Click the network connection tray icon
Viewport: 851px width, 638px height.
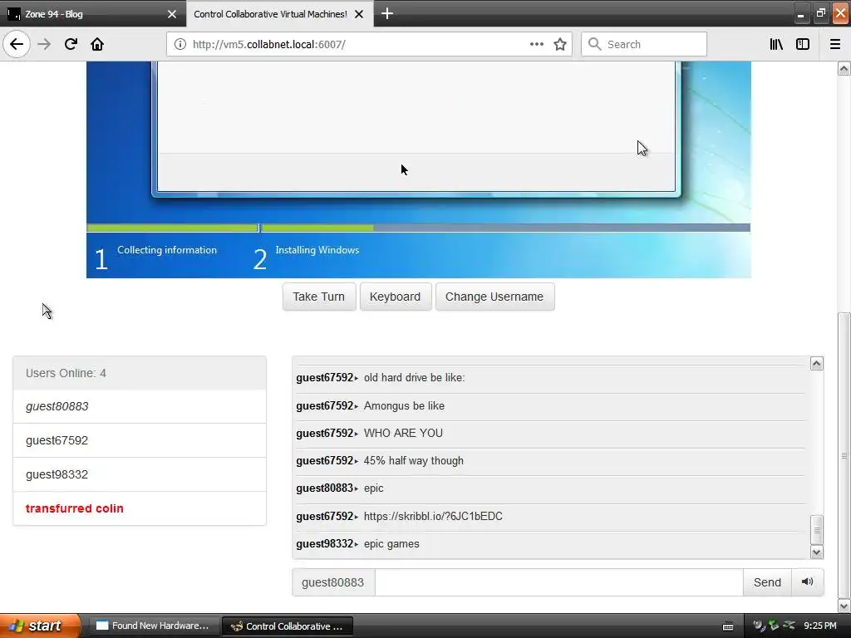(789, 626)
